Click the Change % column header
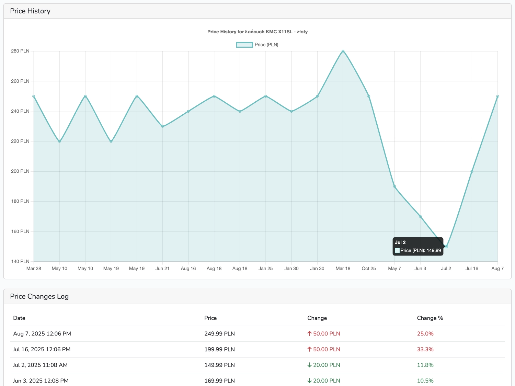Viewport: 515px width, 386px height. [x=430, y=318]
